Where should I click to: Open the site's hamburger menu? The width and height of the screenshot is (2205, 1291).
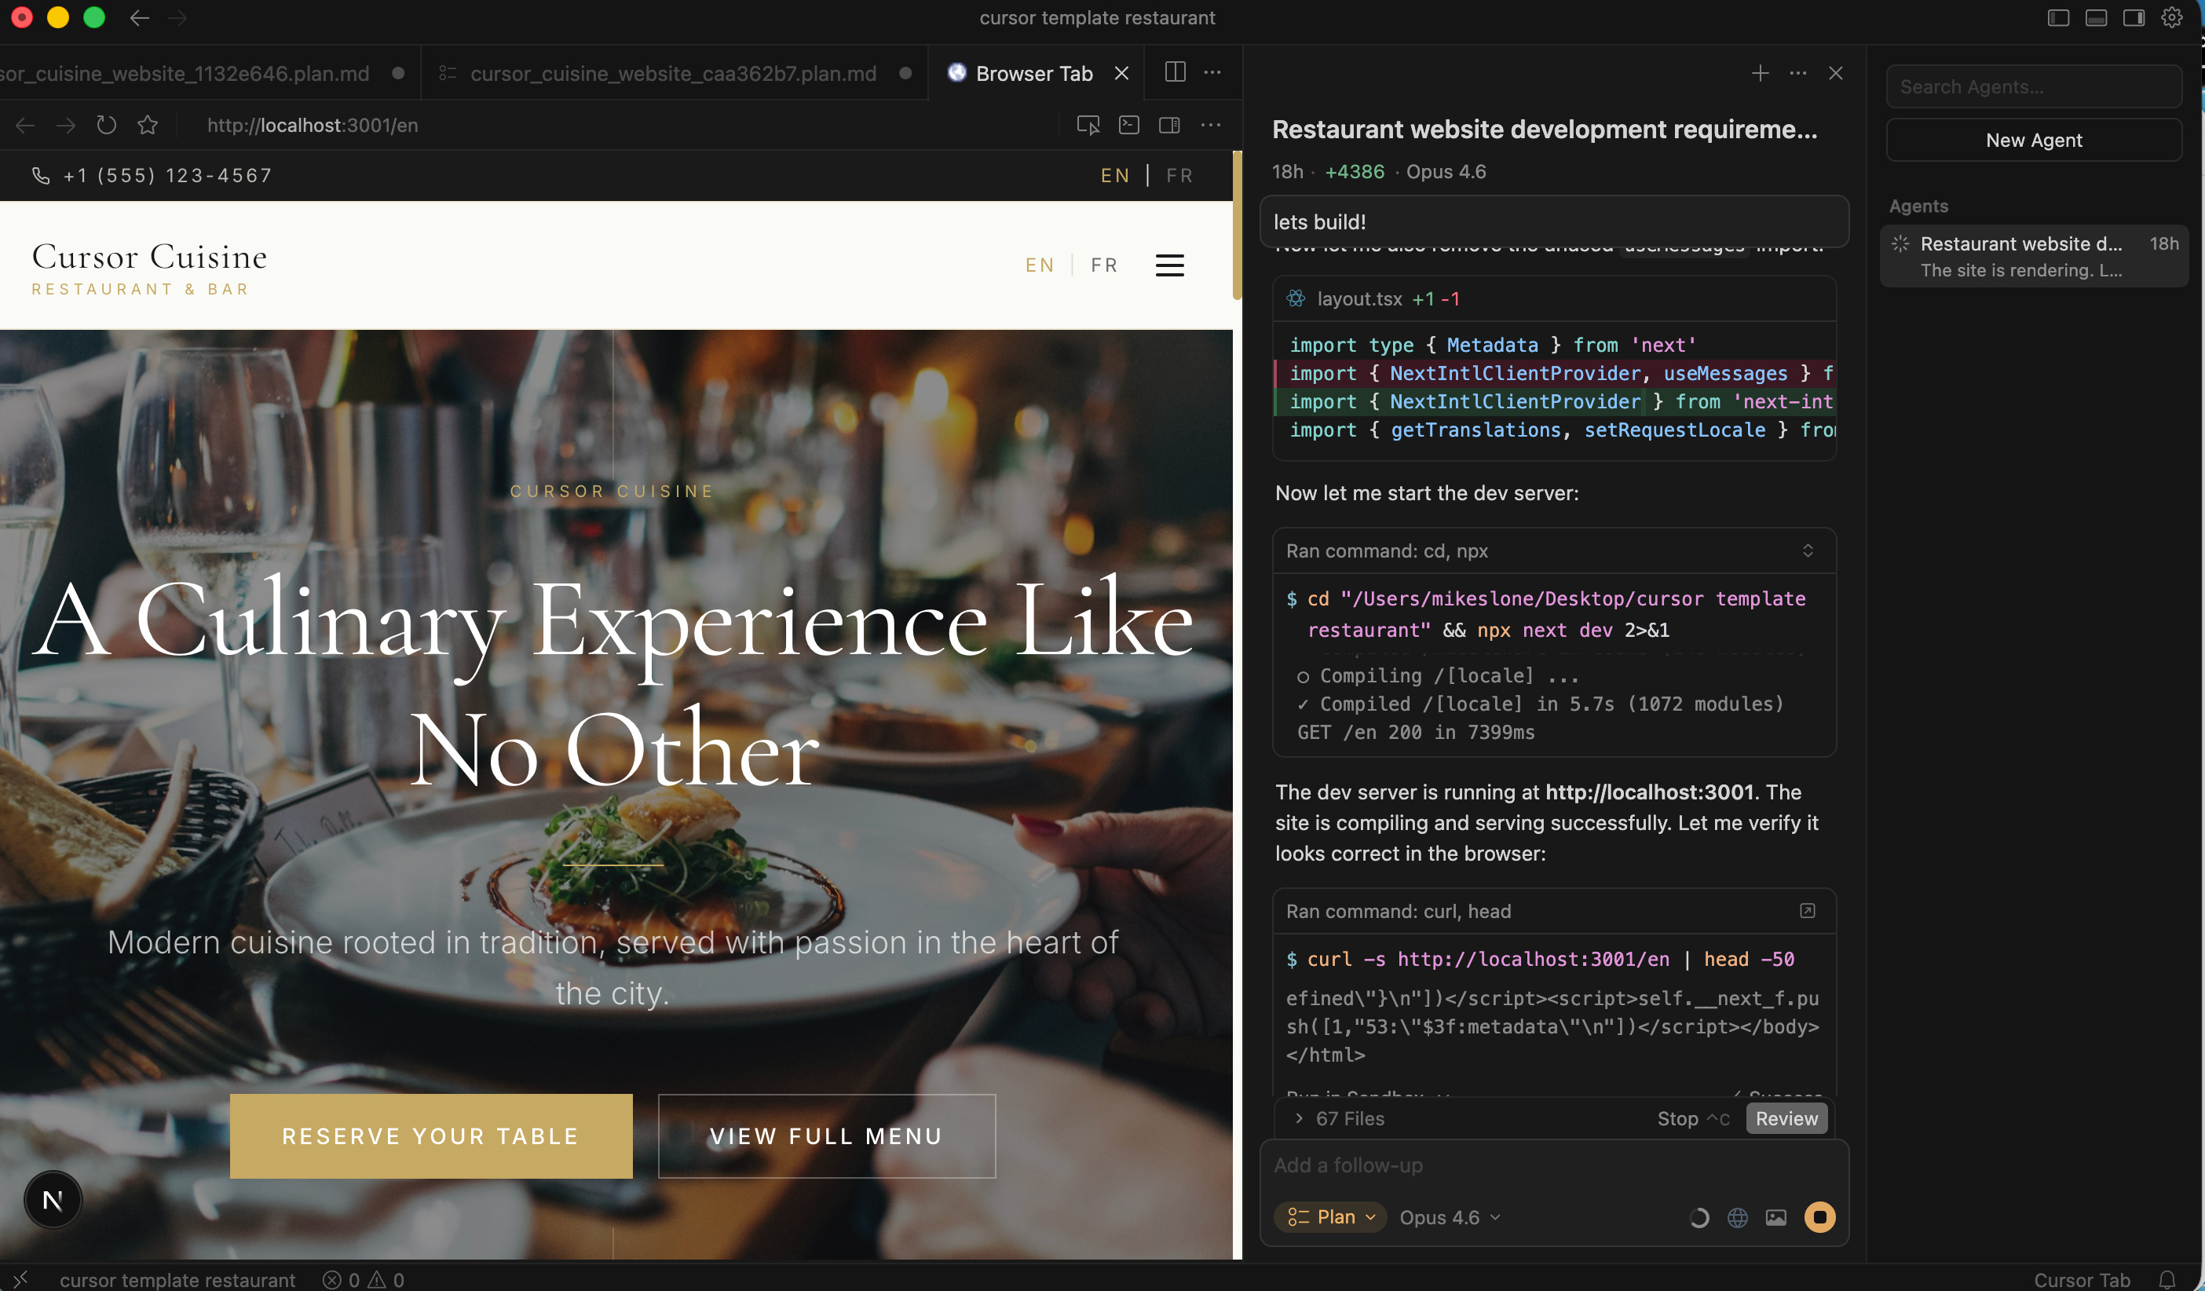(1169, 265)
